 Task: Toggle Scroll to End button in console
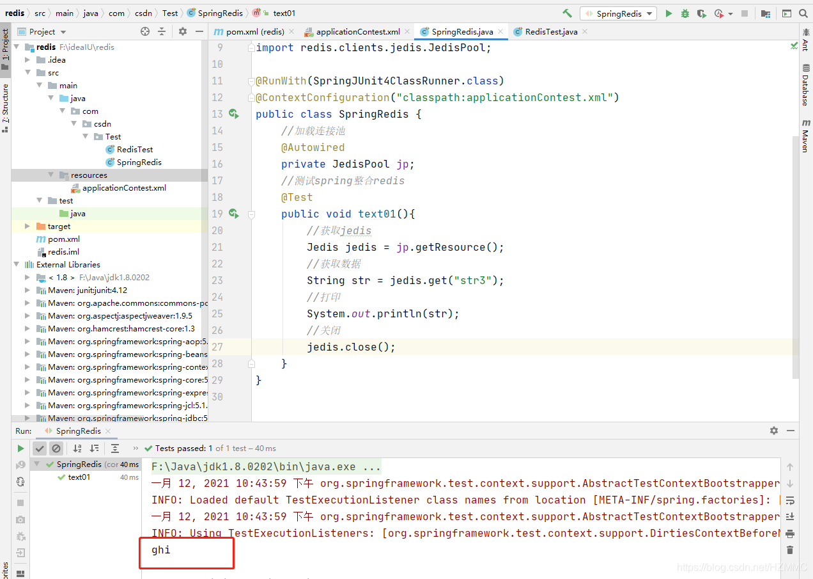click(x=790, y=517)
